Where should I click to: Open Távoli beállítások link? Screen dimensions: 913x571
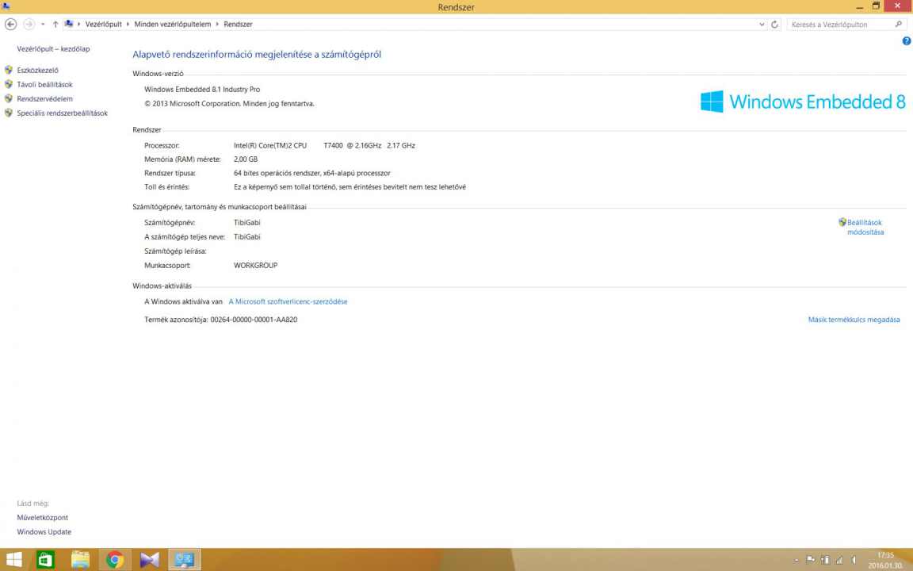point(45,85)
